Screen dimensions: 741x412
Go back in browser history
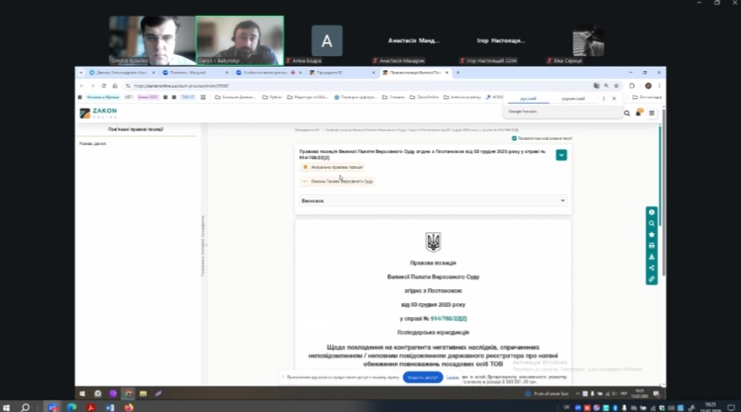click(x=82, y=85)
